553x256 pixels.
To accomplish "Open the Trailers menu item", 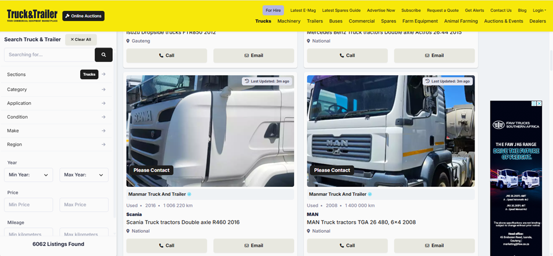I will tap(315, 21).
